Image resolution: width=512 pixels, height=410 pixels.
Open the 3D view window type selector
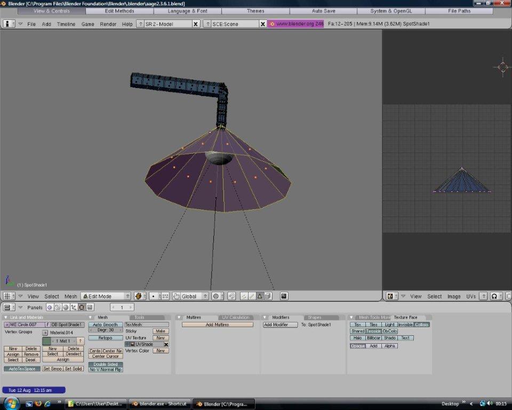coord(9,296)
